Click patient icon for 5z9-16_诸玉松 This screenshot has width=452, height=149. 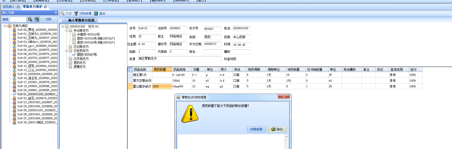click(14, 78)
